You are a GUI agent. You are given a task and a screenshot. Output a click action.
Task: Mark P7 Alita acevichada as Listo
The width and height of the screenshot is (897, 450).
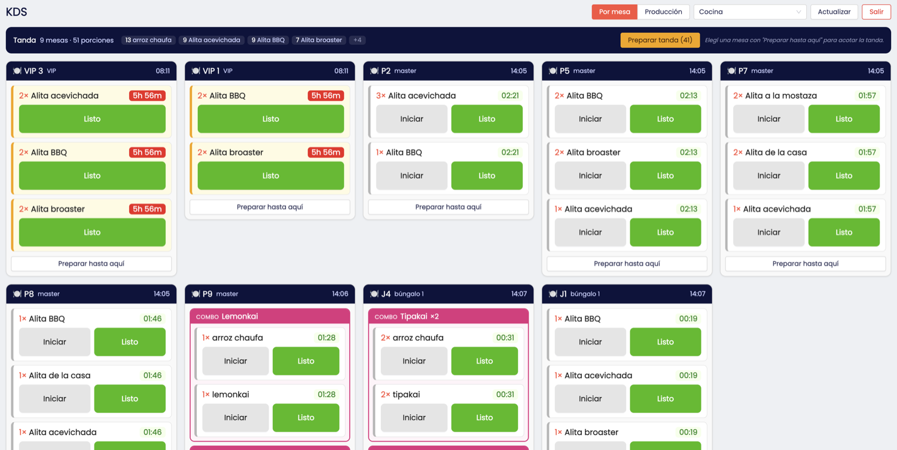[x=844, y=232]
